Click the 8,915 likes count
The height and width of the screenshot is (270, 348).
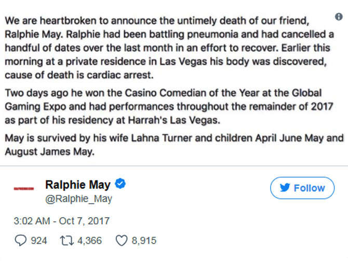[144, 240]
